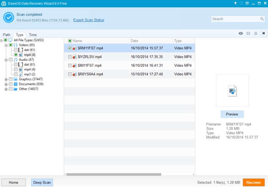Check the $IM11FS7.mp4 checkbox
268x187 pixels.
tap(70, 65)
